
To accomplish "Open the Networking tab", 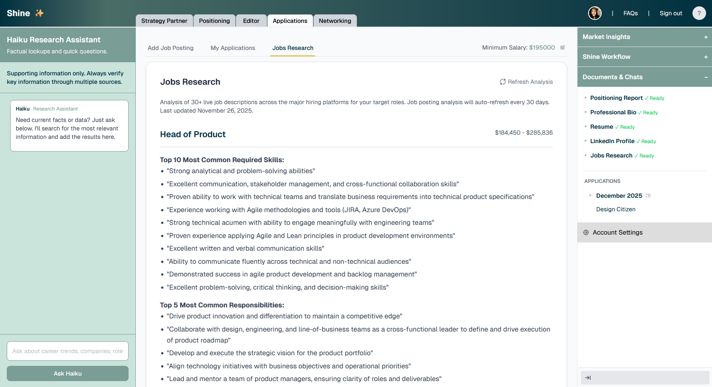I will 335,21.
